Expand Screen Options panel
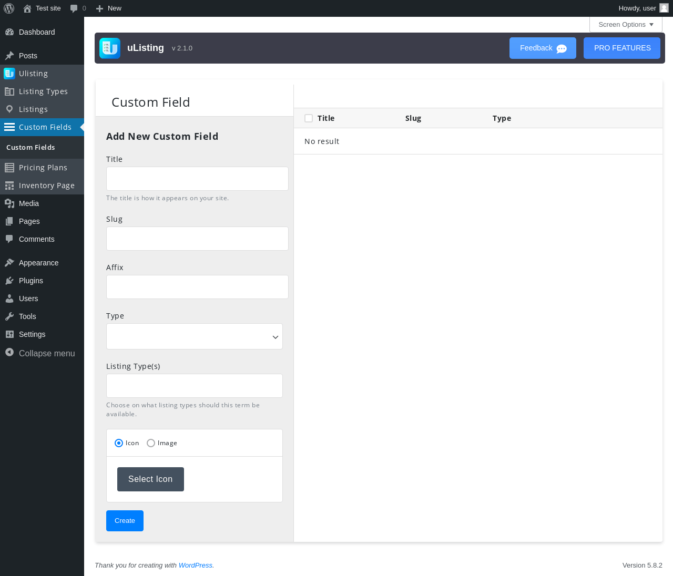 pyautogui.click(x=626, y=25)
